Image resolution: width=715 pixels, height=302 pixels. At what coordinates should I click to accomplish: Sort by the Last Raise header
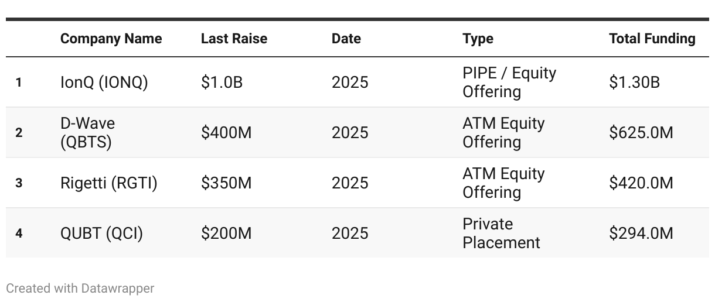tap(234, 39)
